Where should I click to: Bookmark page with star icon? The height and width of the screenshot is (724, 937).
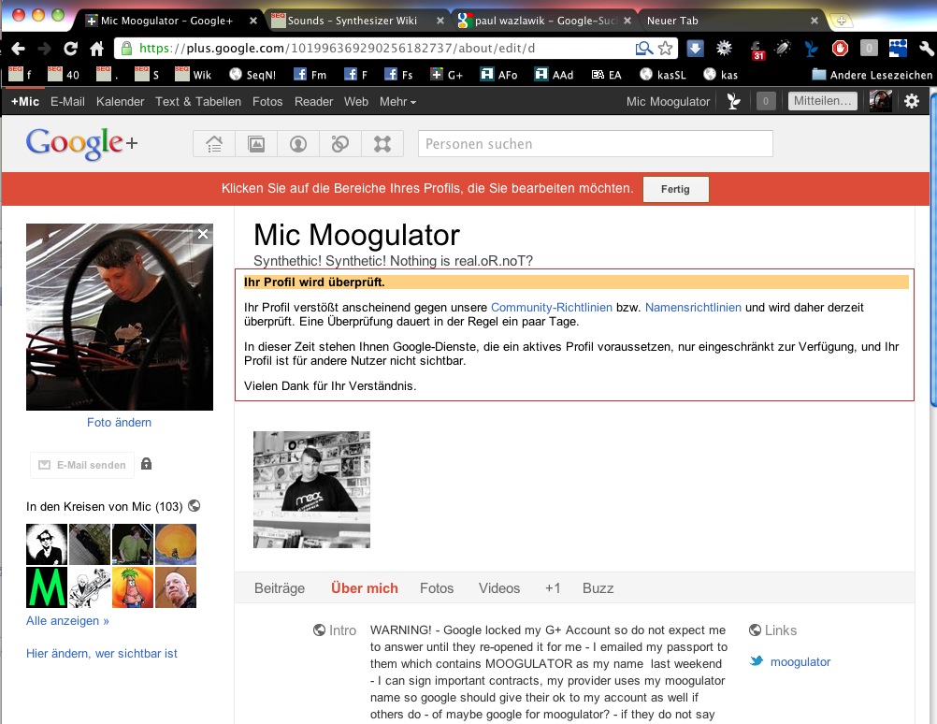click(x=665, y=49)
